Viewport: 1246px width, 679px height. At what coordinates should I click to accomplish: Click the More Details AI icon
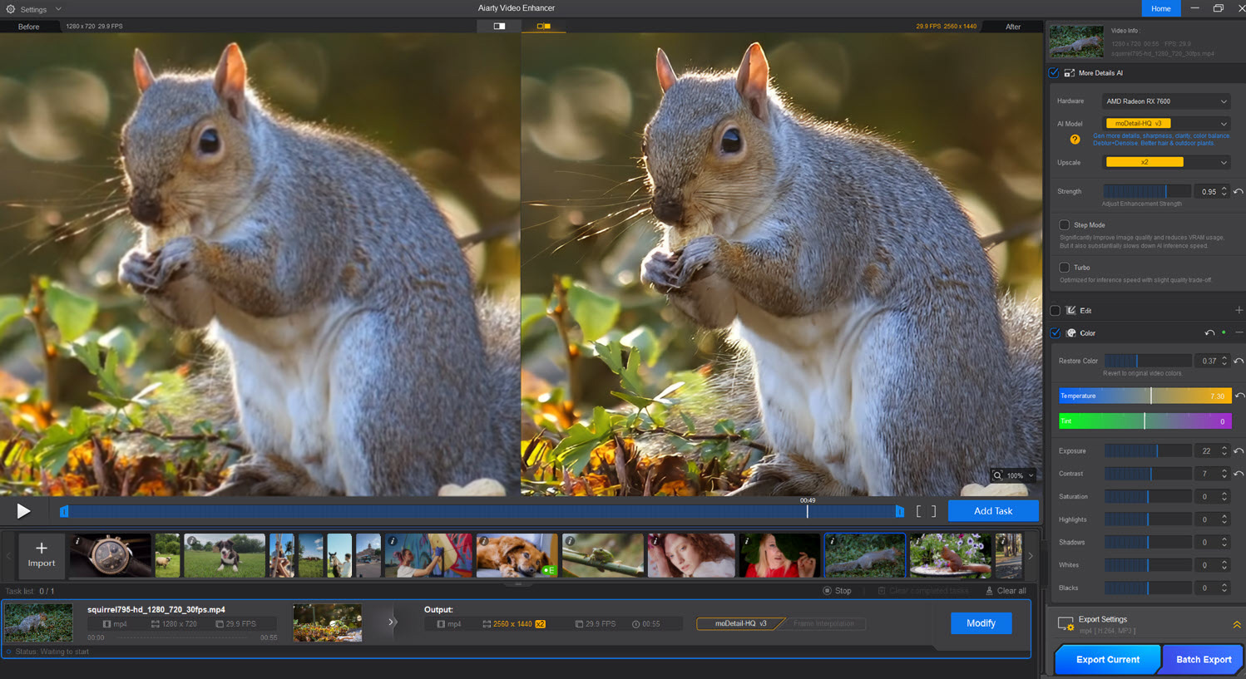pos(1070,73)
